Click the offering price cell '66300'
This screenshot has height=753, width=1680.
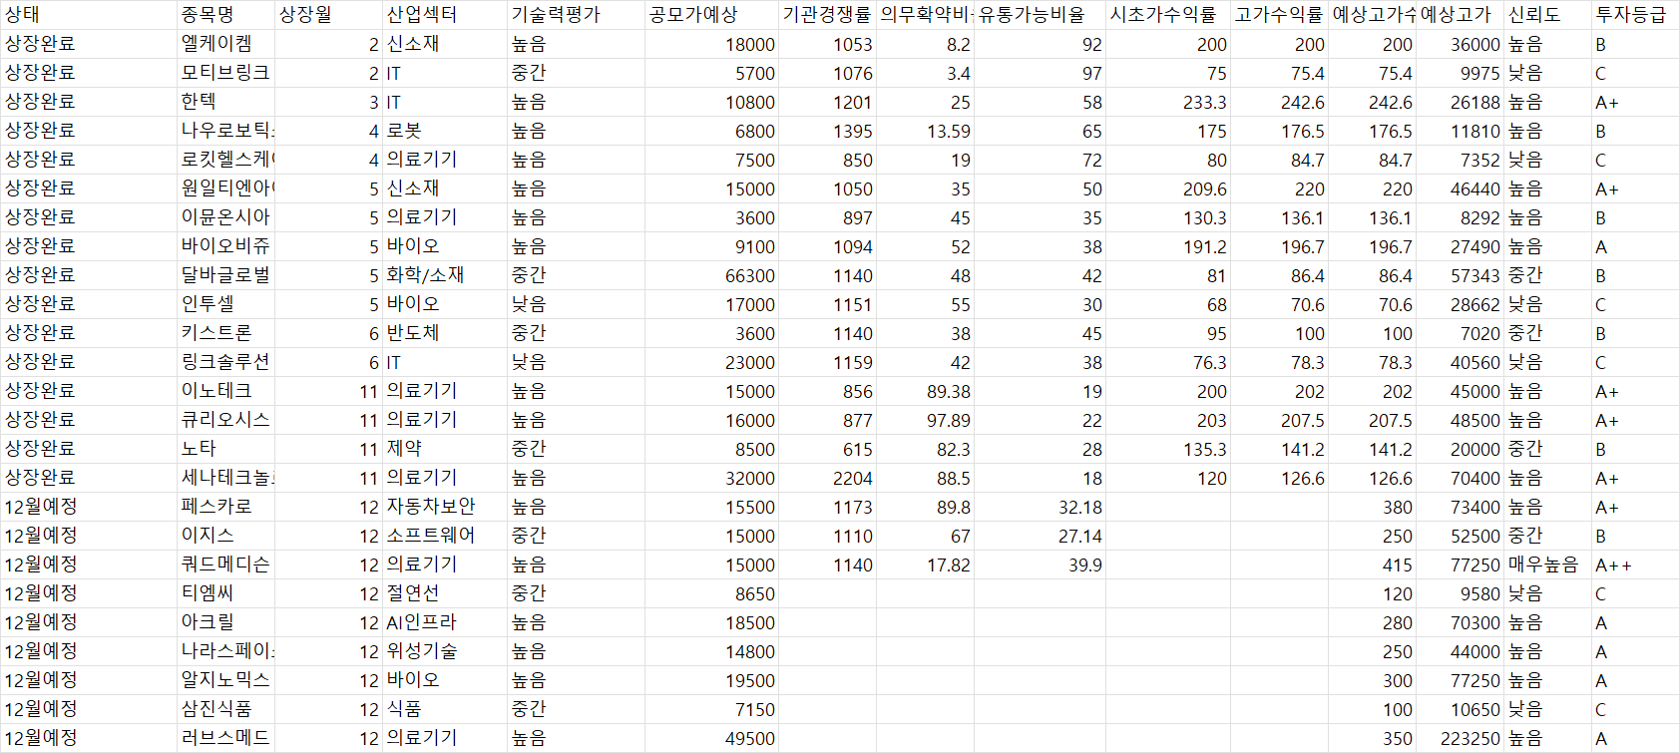point(711,275)
